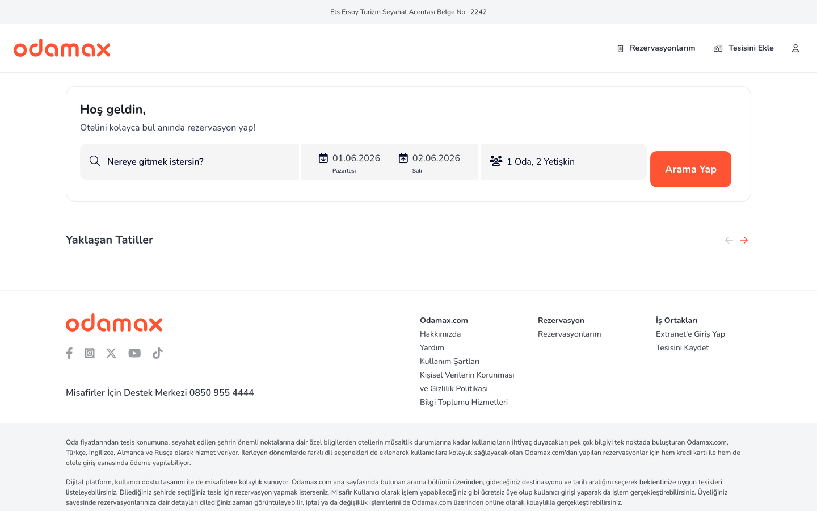Open Kullanım Şartları link
The width and height of the screenshot is (817, 511).
[449, 362]
